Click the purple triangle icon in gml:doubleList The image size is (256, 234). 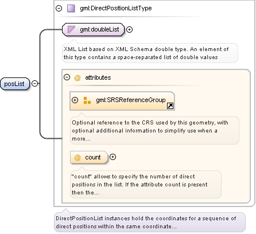click(71, 30)
